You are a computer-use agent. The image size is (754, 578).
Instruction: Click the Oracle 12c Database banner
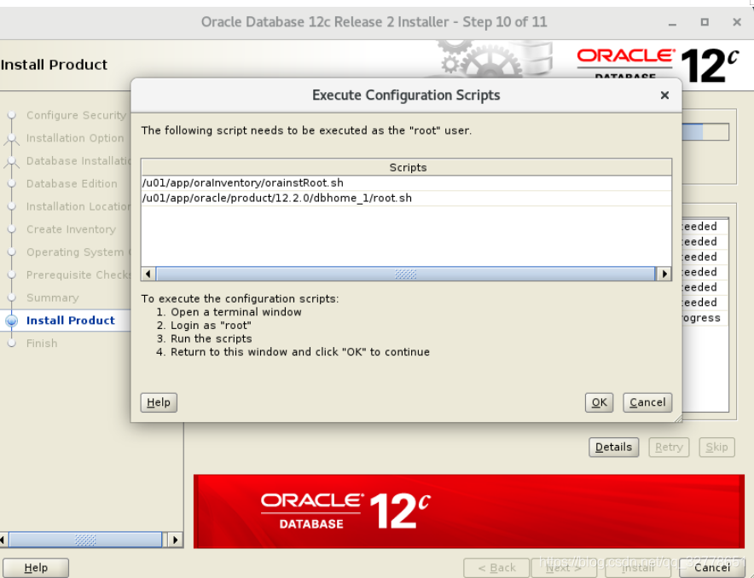click(x=469, y=512)
